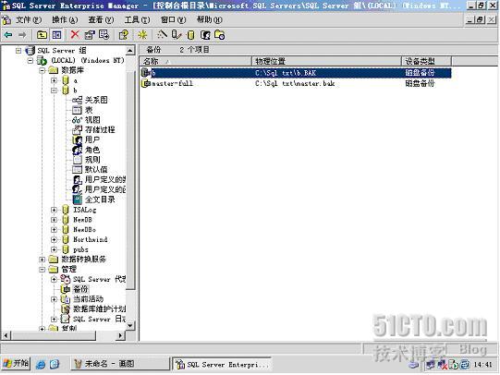Image resolution: width=500 pixels, height=375 pixels.
Task: Click the Register server toolbar icon
Action: click(177, 35)
